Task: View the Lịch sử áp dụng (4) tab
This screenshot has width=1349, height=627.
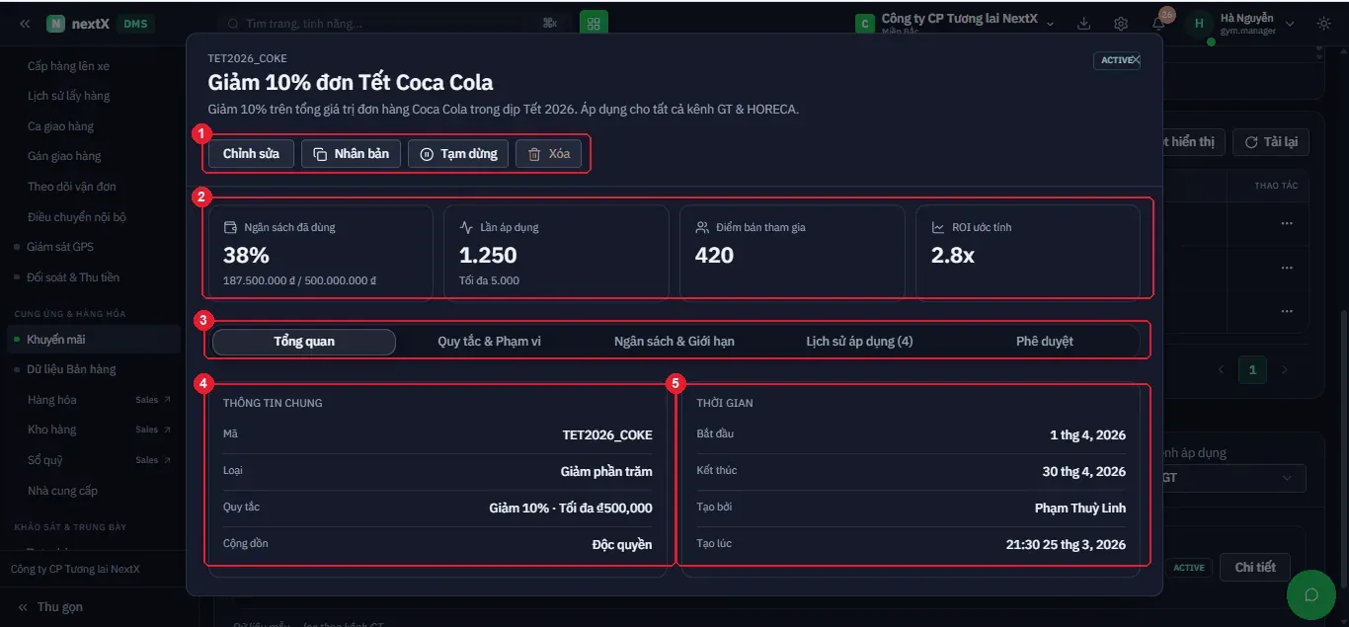Action: (x=859, y=342)
